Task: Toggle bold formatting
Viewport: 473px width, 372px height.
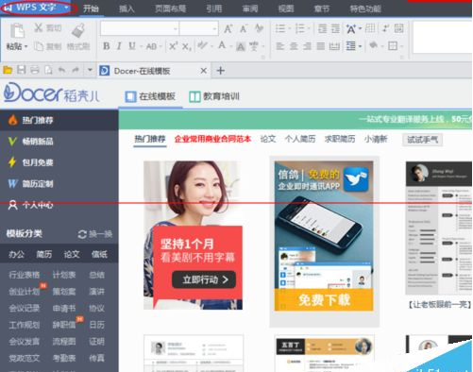Action: point(107,46)
